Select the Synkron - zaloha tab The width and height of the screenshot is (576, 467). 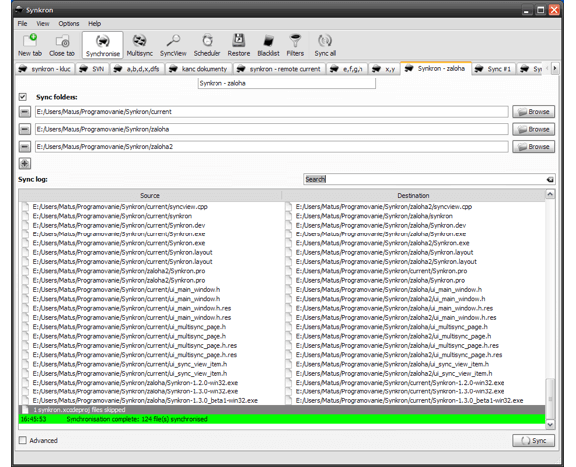[x=436, y=68]
